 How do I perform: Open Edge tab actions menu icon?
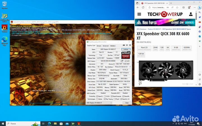coord(137,3)
